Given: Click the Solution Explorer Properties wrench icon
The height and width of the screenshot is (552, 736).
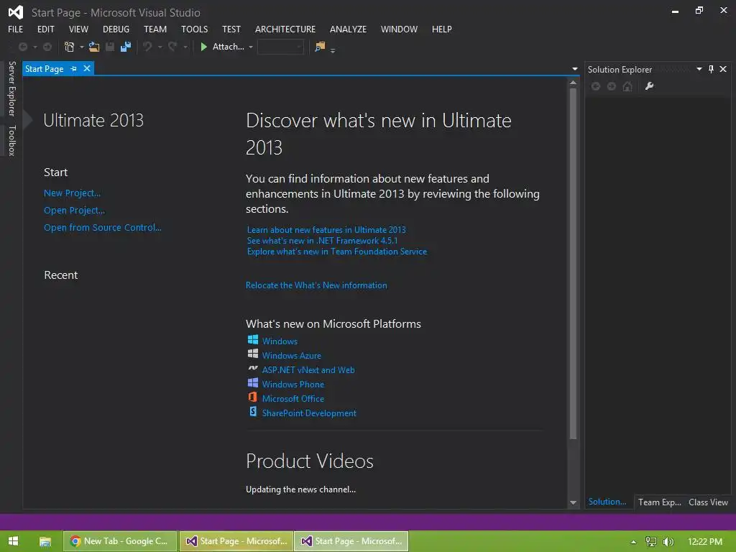Looking at the screenshot, I should [650, 86].
